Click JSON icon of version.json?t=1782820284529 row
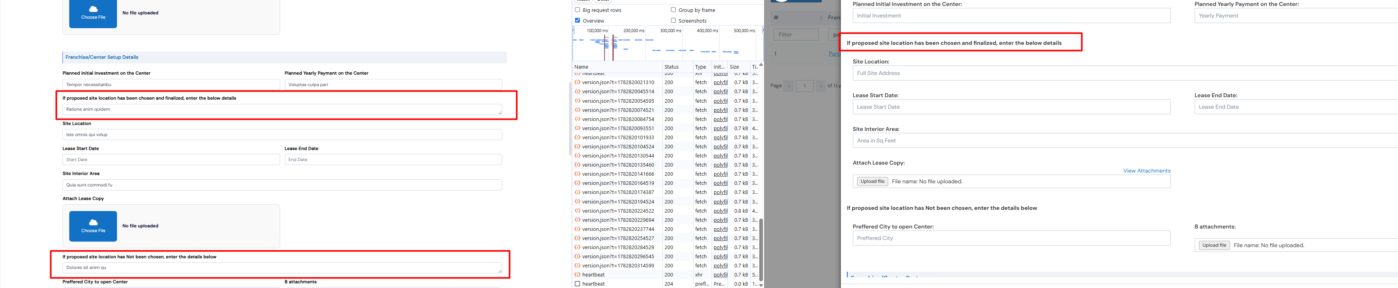Image resolution: width=1398 pixels, height=288 pixels. (x=578, y=248)
